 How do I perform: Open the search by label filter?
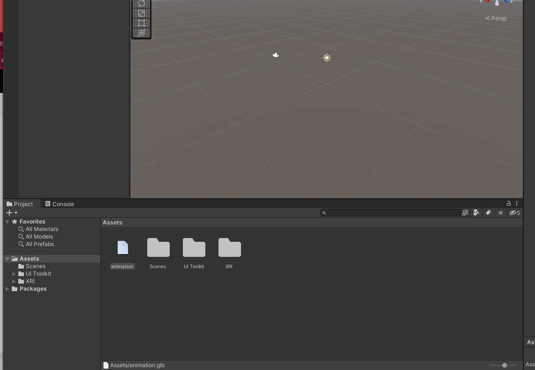[488, 213]
